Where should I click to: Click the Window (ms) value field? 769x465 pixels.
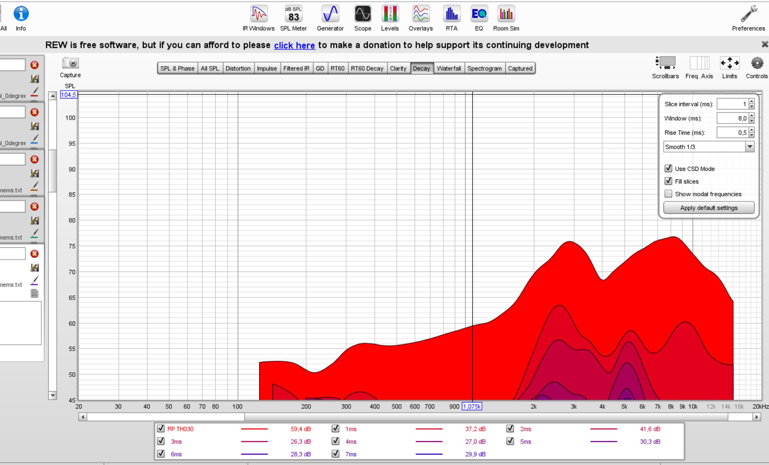(733, 119)
